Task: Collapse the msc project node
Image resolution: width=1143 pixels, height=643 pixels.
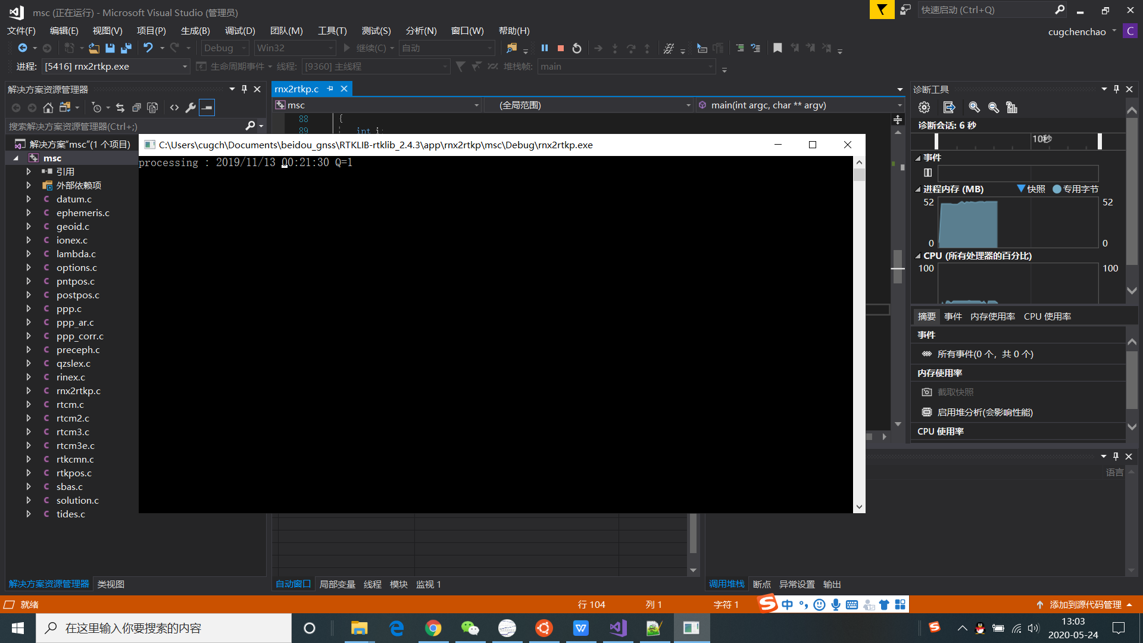Action: [x=16, y=158]
